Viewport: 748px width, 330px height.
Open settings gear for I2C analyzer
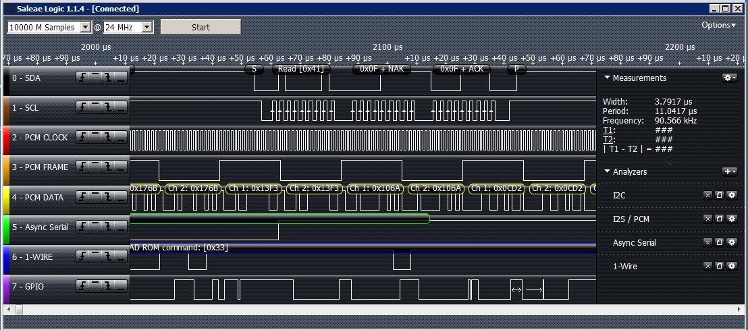coord(732,195)
